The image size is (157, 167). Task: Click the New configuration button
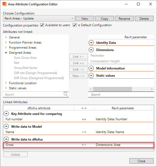(x=85, y=18)
